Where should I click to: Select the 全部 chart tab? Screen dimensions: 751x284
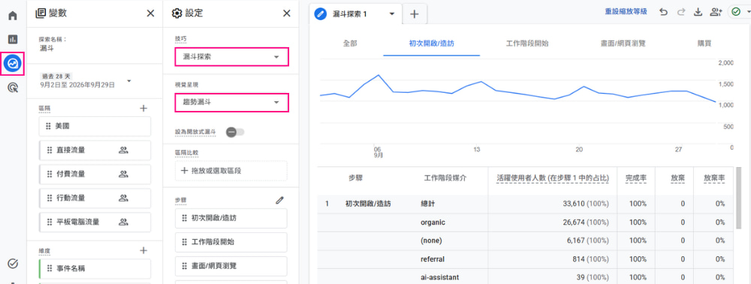[x=350, y=43]
